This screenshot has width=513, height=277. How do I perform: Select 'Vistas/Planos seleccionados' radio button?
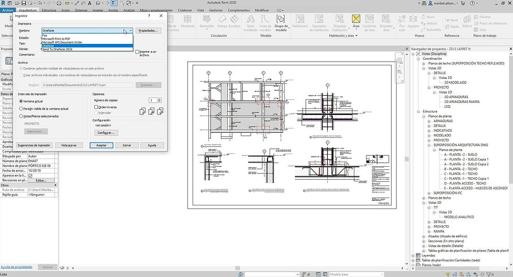coord(21,116)
